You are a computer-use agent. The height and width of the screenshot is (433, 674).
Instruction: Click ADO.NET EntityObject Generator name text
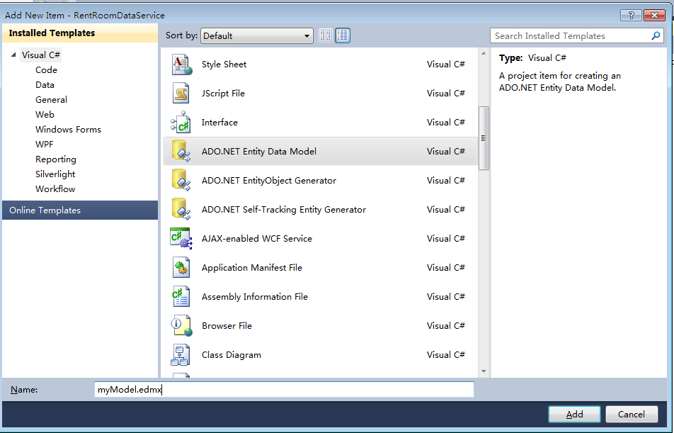[x=269, y=180]
